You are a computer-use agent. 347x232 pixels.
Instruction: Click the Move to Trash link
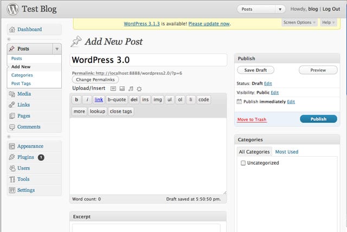tap(252, 119)
